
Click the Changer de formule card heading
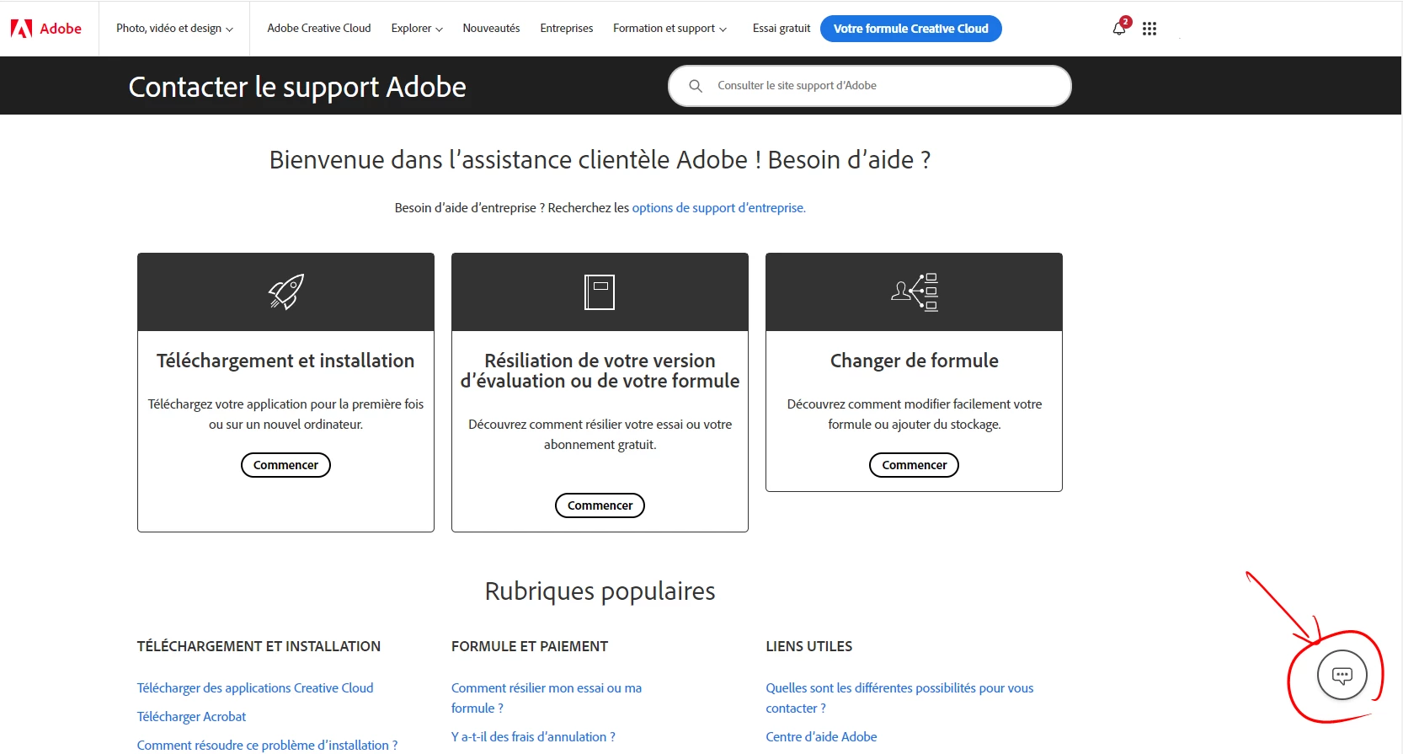915,361
